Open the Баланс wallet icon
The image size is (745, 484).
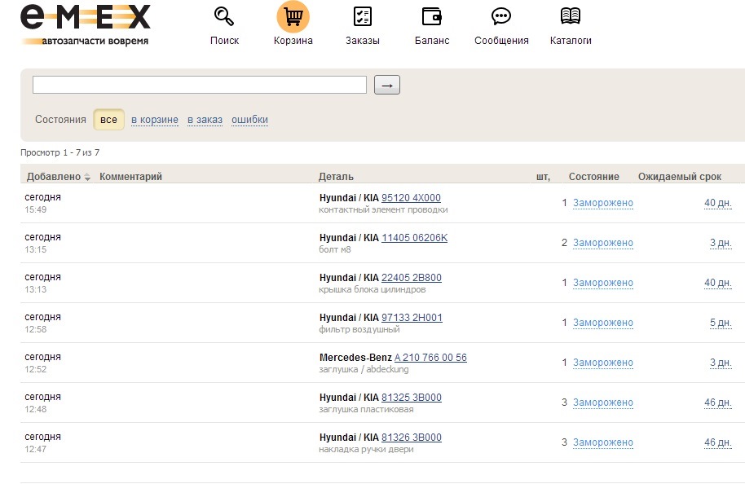click(432, 16)
